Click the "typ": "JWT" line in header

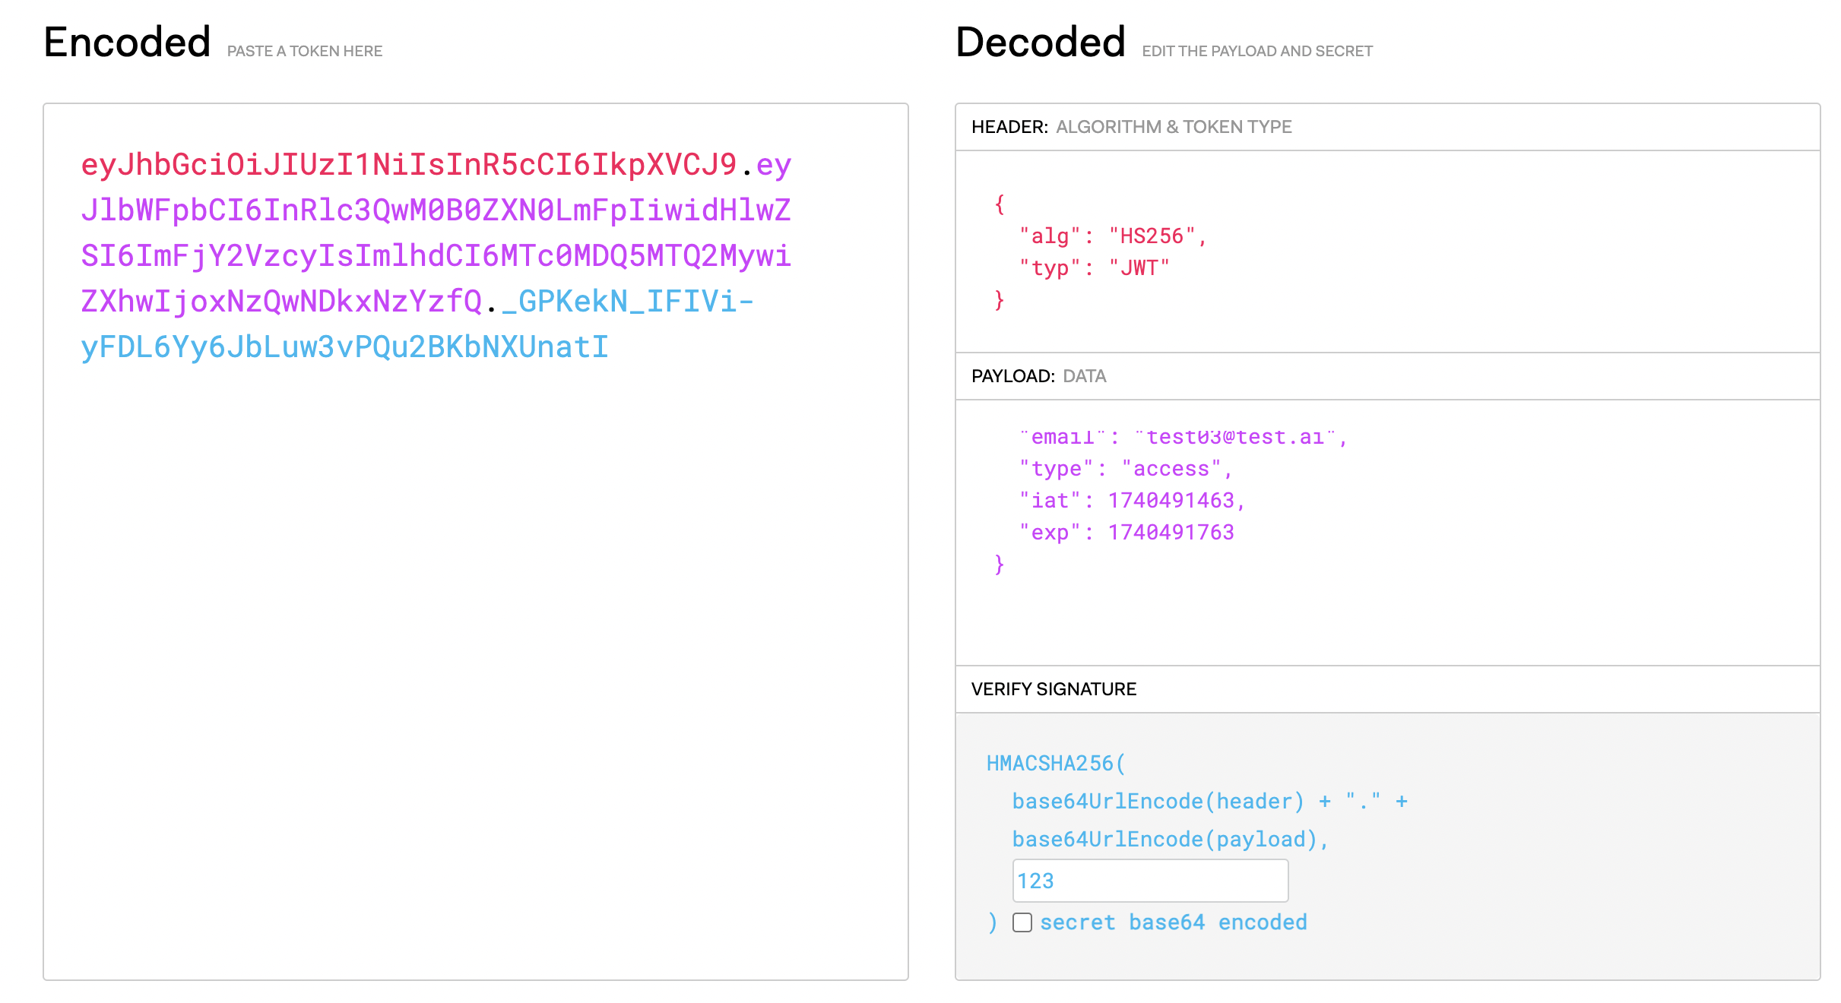click(x=1093, y=268)
